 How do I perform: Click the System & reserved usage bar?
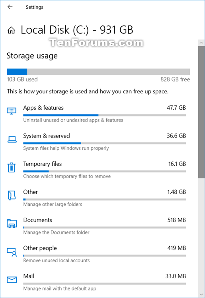click(105, 143)
